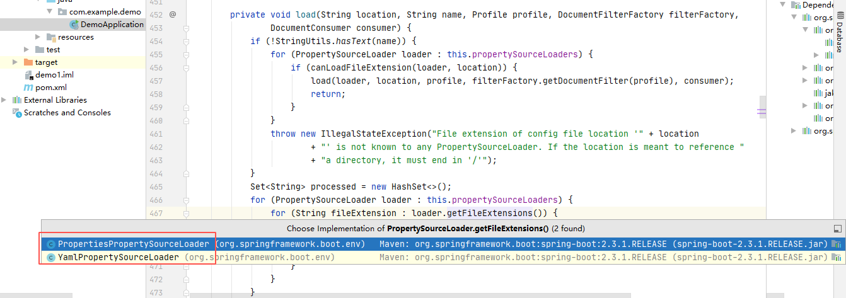Click the Scratches and Consoles label
This screenshot has width=846, height=298.
click(x=67, y=113)
